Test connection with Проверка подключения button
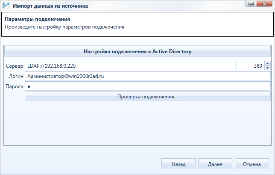This screenshot has width=275, height=175. tap(148, 97)
